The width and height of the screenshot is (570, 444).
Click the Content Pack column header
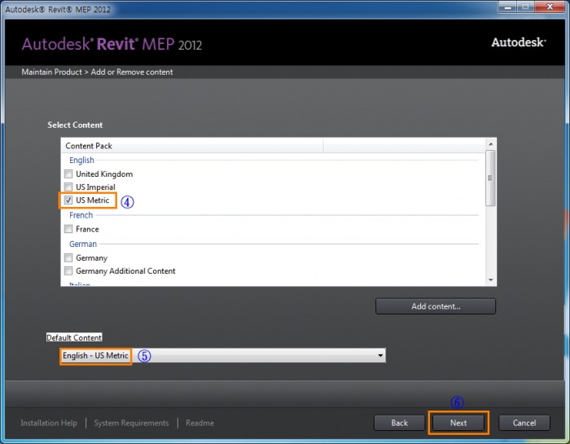191,146
